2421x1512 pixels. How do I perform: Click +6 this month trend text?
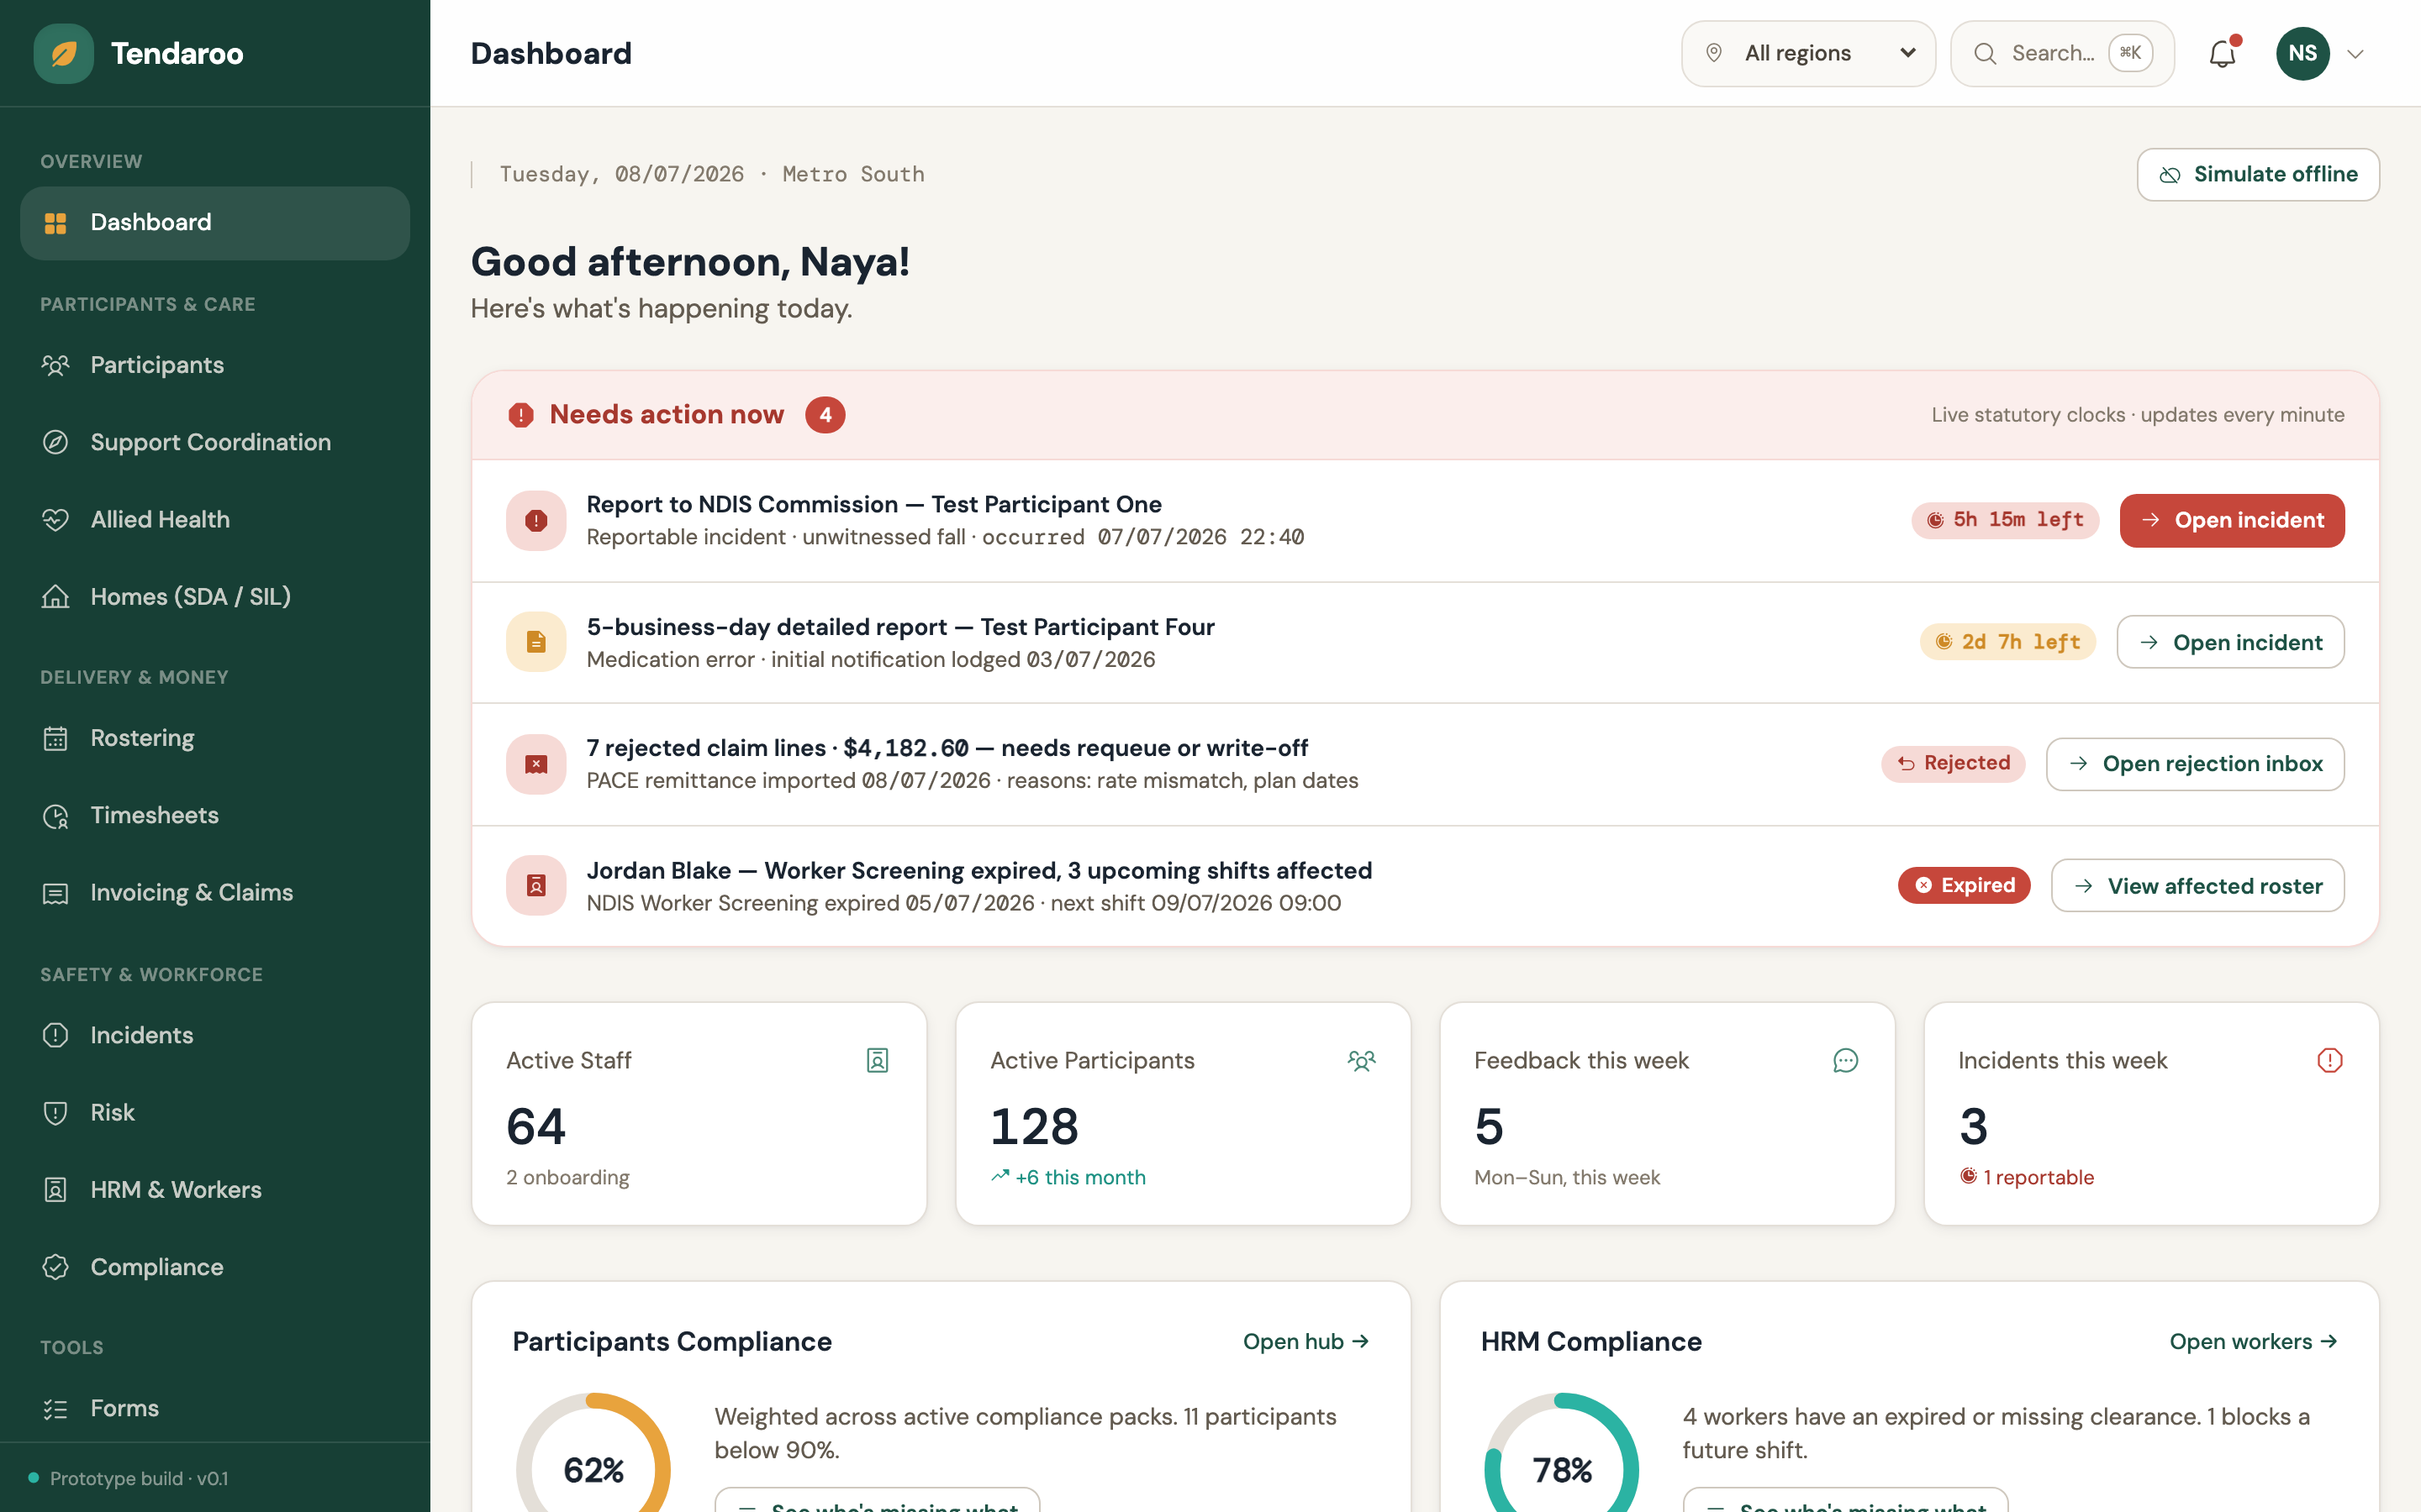[x=1068, y=1178]
